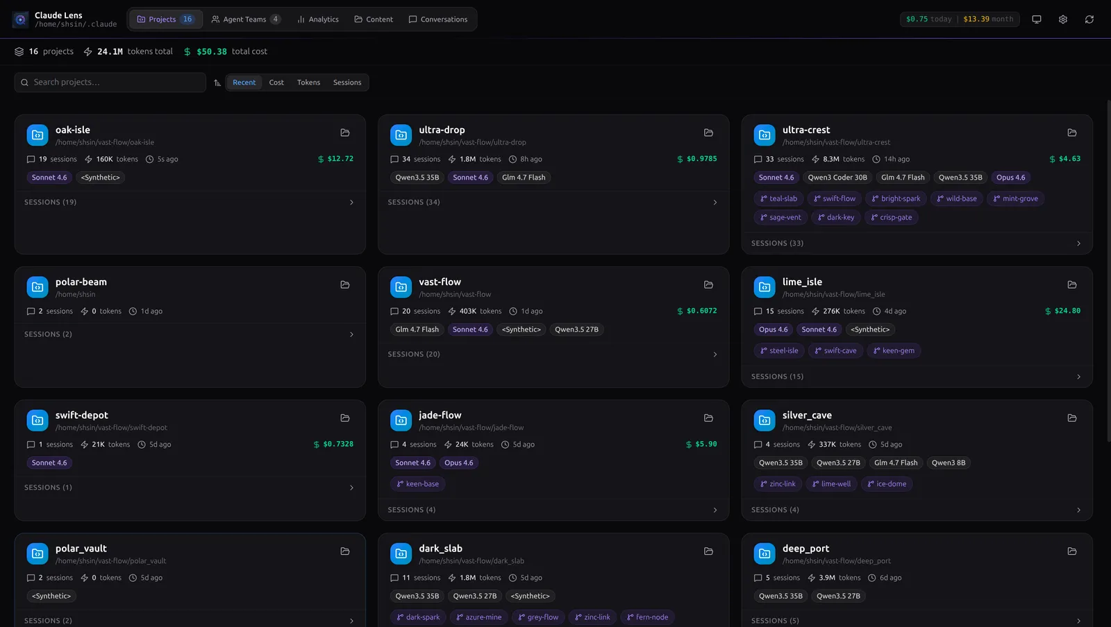Open folder icon on silver_cave card
Screen dimensions: 1111x627
tap(1072, 418)
